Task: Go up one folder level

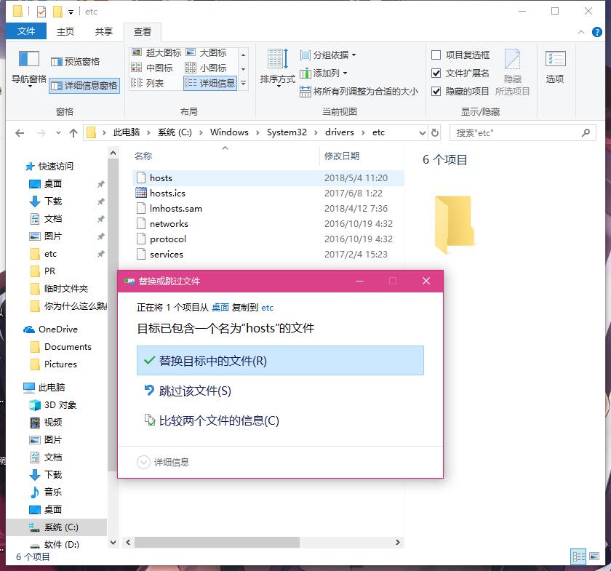Action: pyautogui.click(x=73, y=133)
